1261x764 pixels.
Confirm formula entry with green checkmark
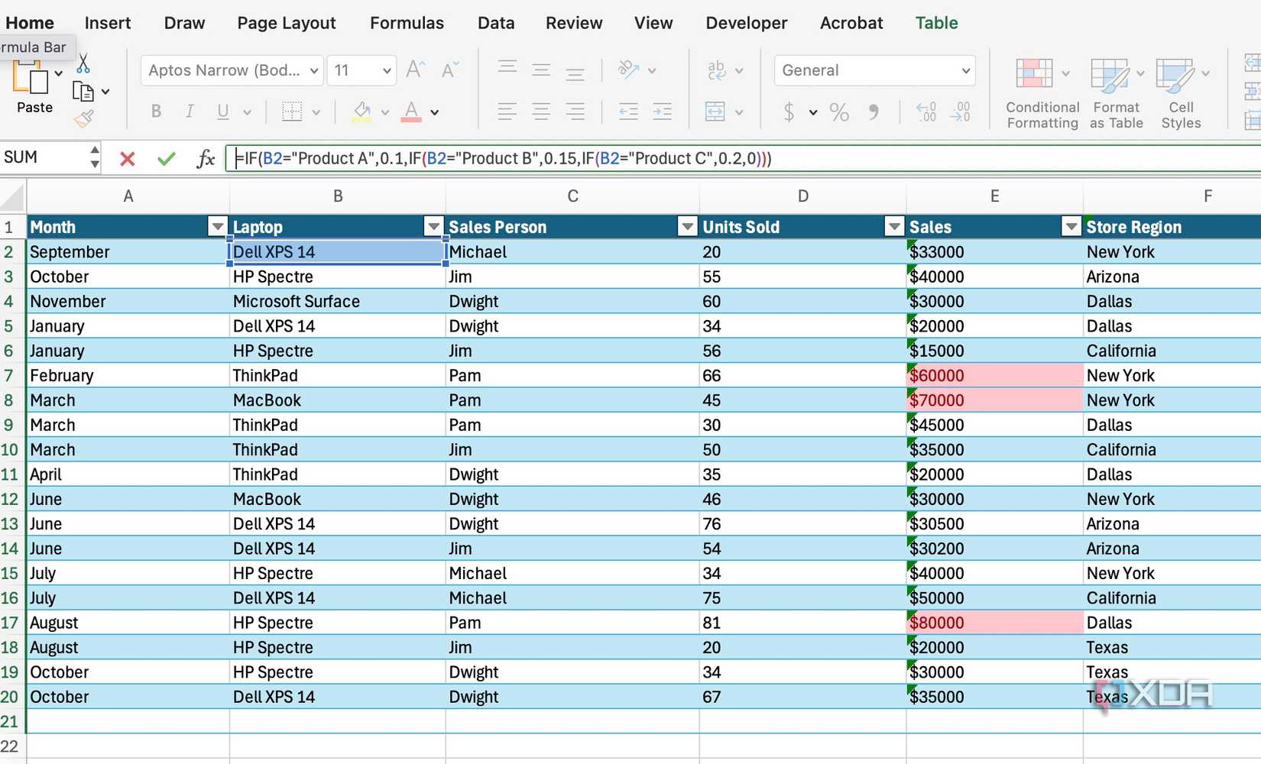click(166, 159)
